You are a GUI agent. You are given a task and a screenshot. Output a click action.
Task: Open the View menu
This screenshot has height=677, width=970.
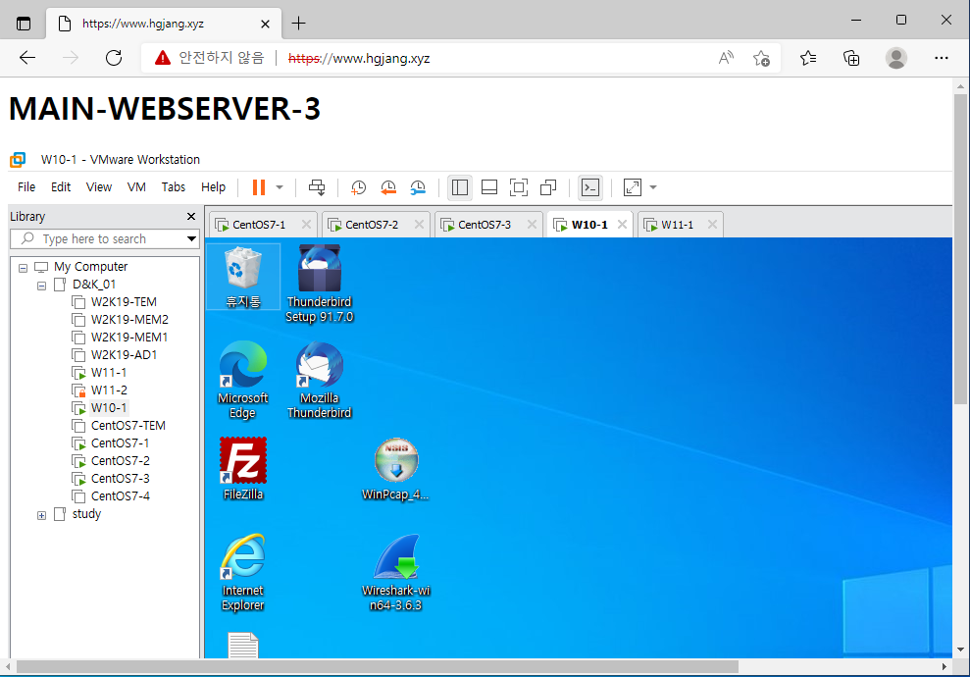pos(98,186)
